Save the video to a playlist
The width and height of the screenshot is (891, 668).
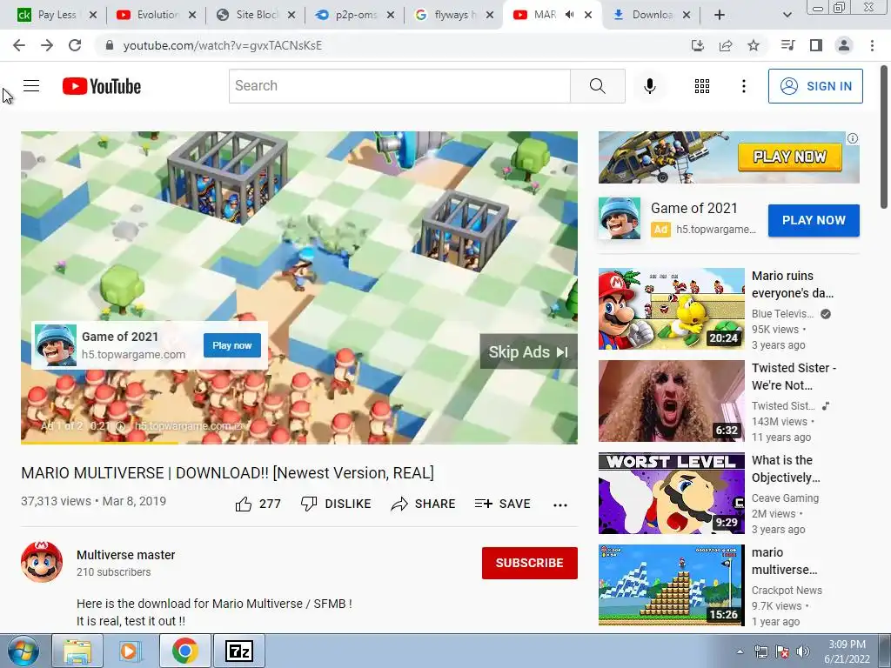click(503, 504)
